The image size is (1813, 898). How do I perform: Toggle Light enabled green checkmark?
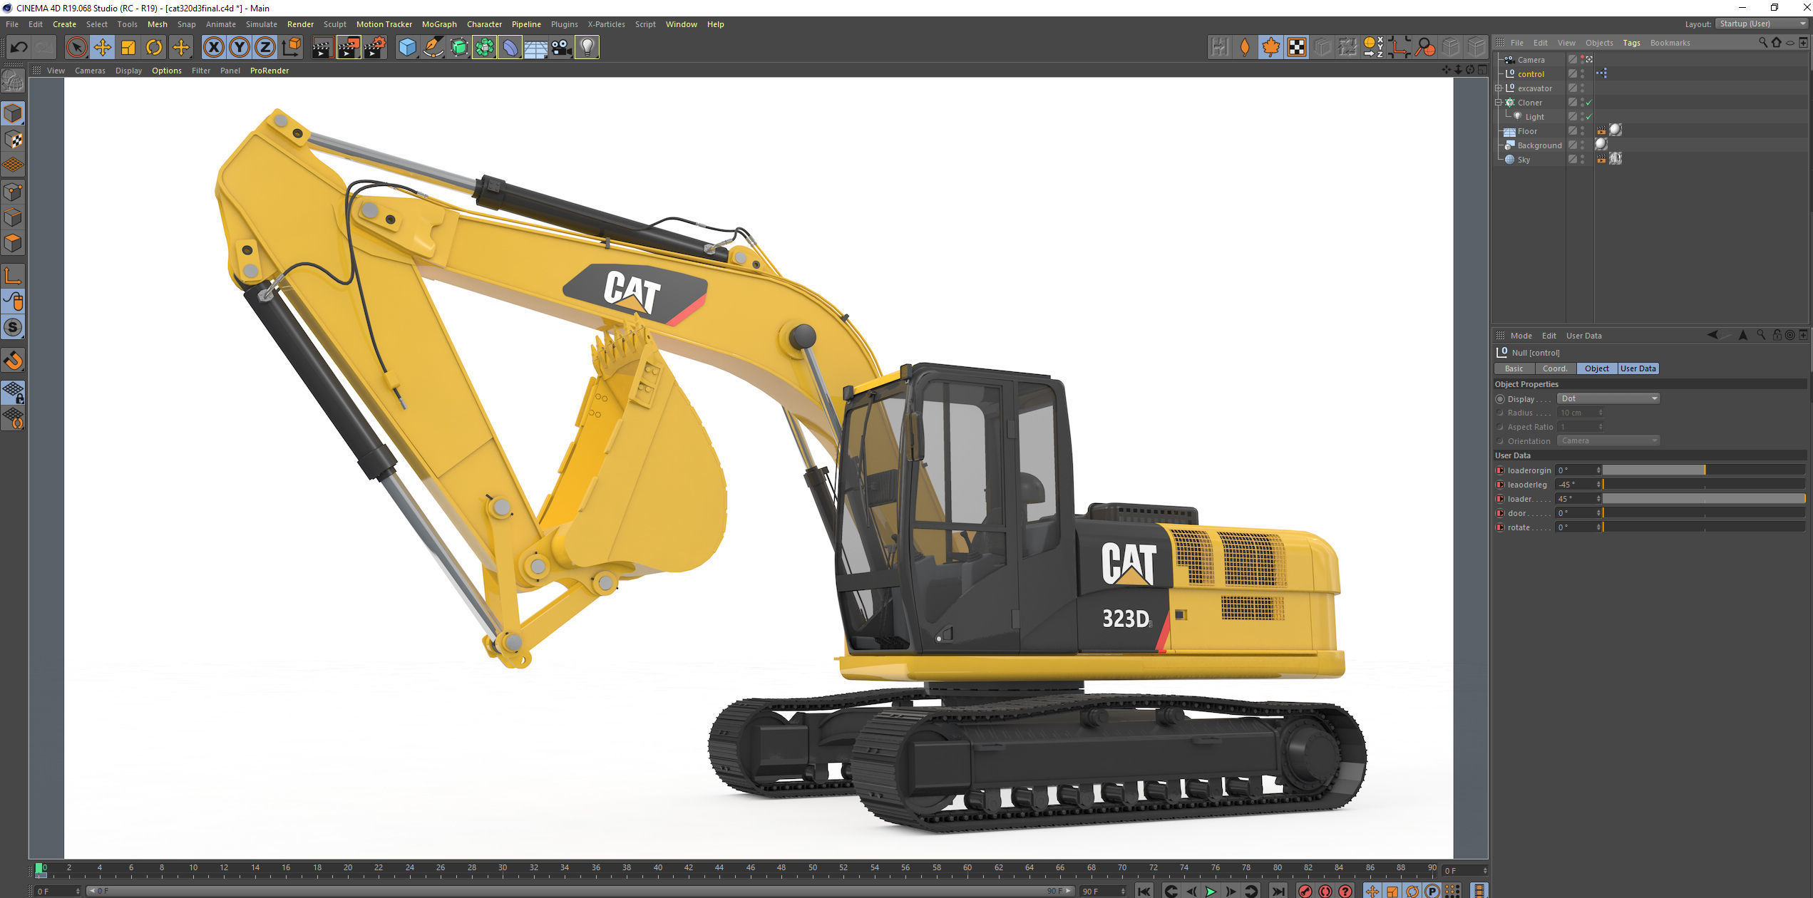tap(1588, 117)
